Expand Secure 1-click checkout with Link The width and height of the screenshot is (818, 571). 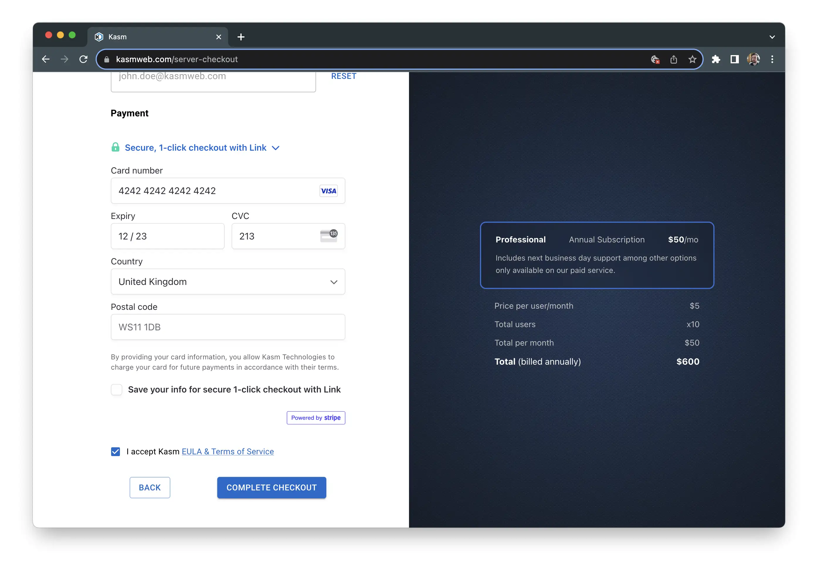[x=196, y=147]
